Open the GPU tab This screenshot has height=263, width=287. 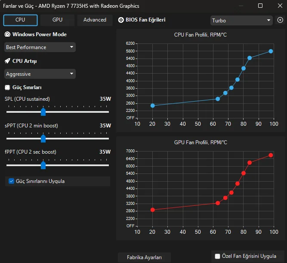click(x=57, y=20)
